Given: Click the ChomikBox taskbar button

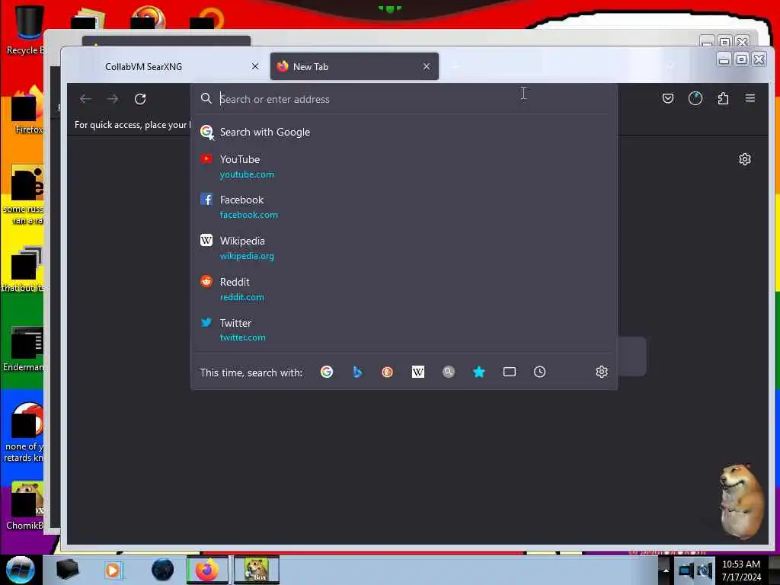Looking at the screenshot, I should coord(256,570).
